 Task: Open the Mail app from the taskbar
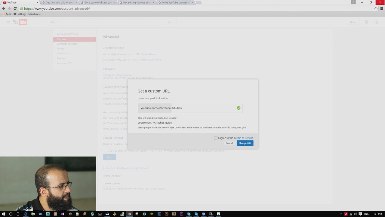point(107,214)
